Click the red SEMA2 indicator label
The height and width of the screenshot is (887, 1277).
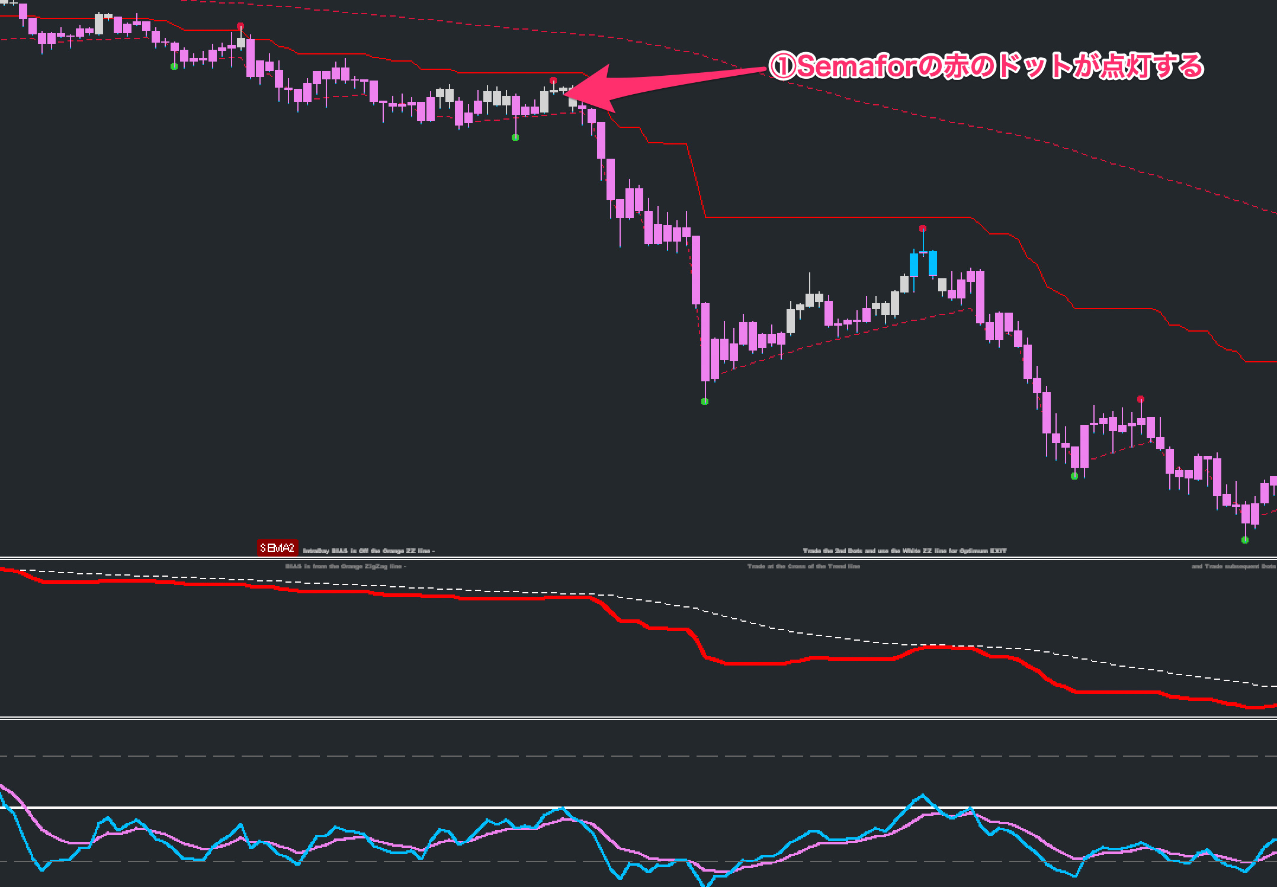coord(277,548)
